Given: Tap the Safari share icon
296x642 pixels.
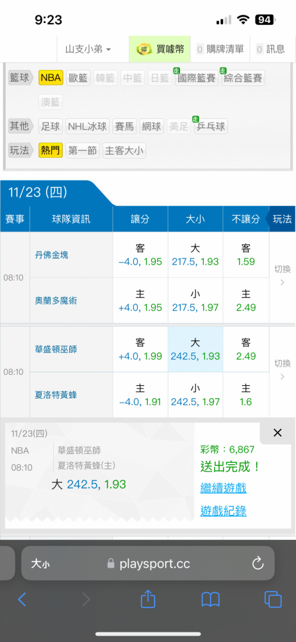Looking at the screenshot, I should [x=148, y=600].
